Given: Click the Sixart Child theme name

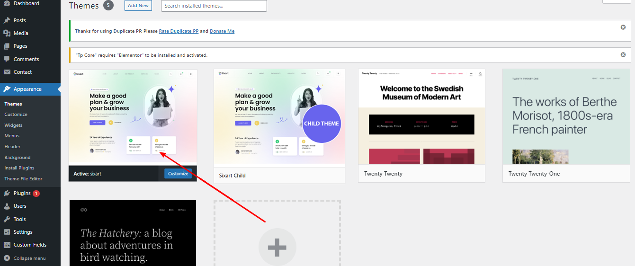Looking at the screenshot, I should pos(233,176).
